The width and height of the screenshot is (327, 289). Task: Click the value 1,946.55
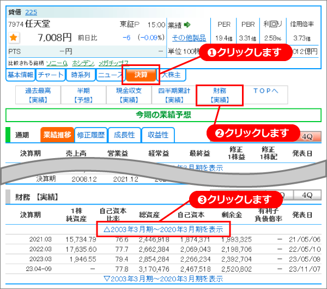[83, 259]
